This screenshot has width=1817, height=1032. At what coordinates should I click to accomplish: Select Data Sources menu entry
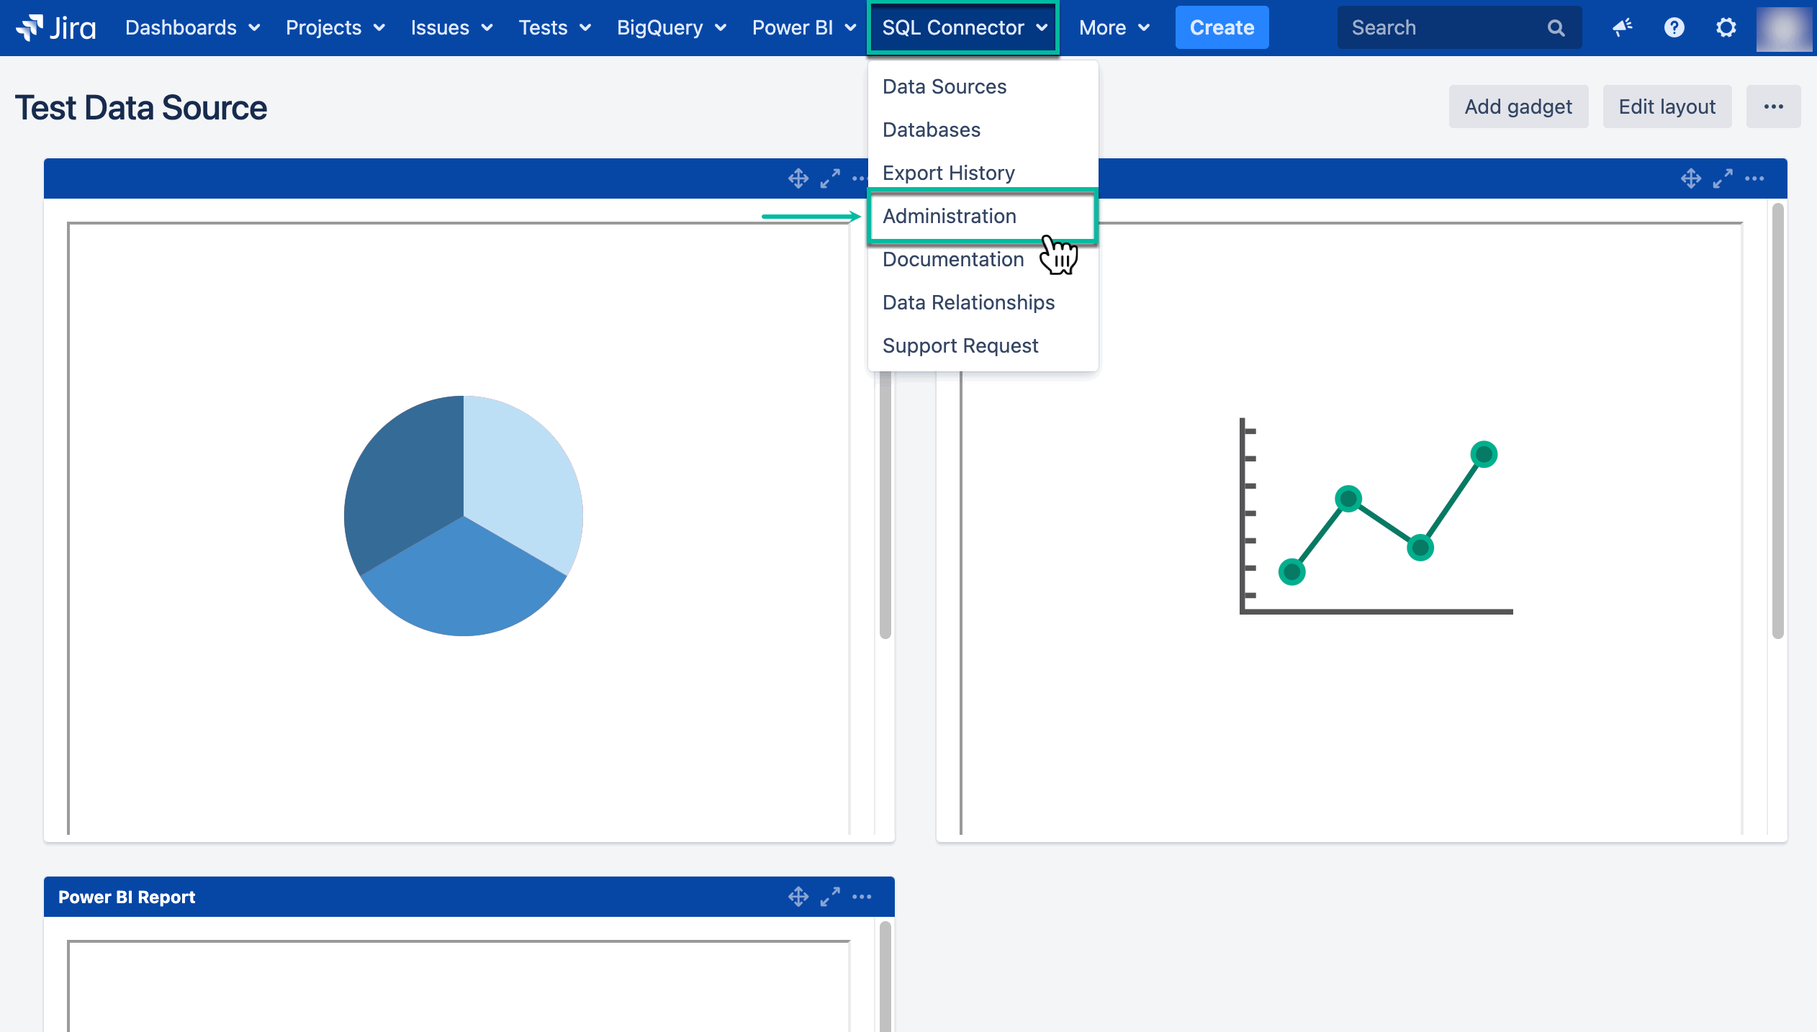944,86
